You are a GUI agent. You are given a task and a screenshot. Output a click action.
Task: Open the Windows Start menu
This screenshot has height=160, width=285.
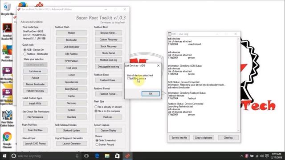(x=4, y=156)
